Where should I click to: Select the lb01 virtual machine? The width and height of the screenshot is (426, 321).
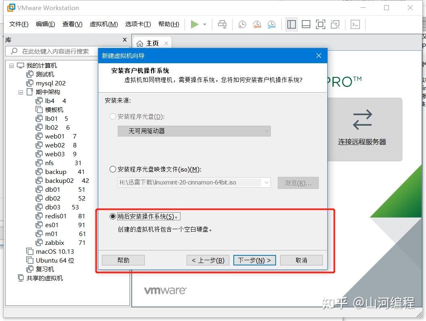pyautogui.click(x=52, y=119)
